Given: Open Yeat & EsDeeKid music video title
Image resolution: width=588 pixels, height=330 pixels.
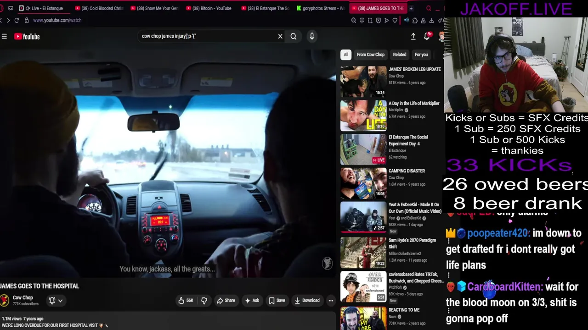Looking at the screenshot, I should pos(415,208).
